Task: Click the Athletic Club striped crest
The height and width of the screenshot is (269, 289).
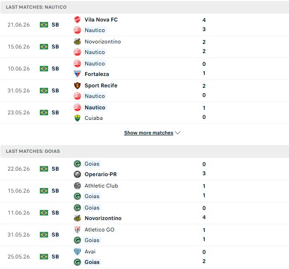Action: 77,186
